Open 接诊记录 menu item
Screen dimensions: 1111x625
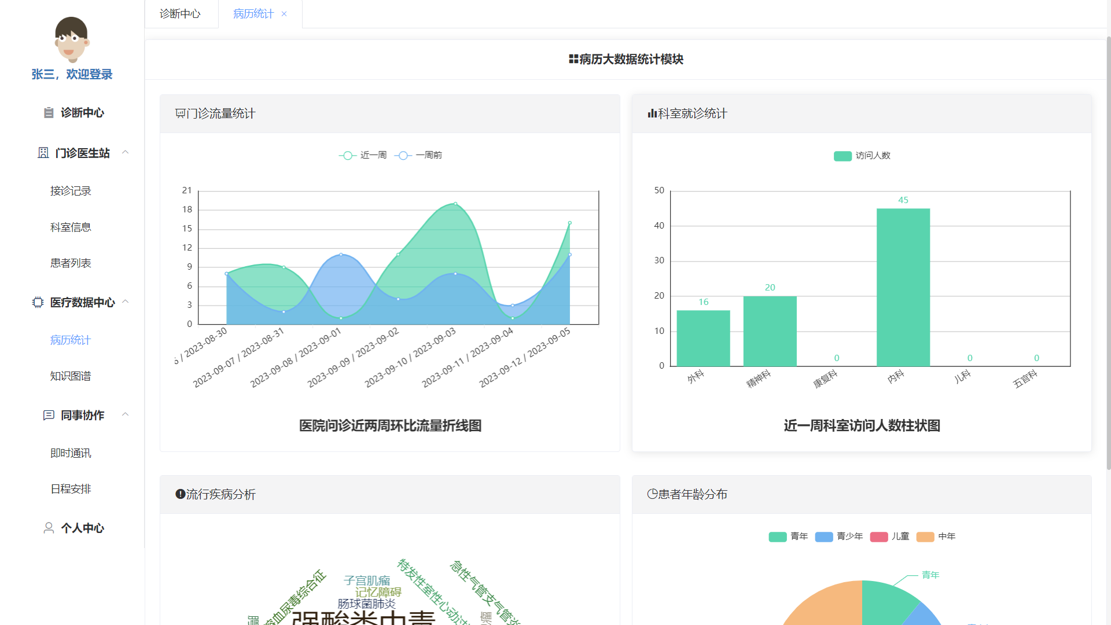(x=71, y=191)
